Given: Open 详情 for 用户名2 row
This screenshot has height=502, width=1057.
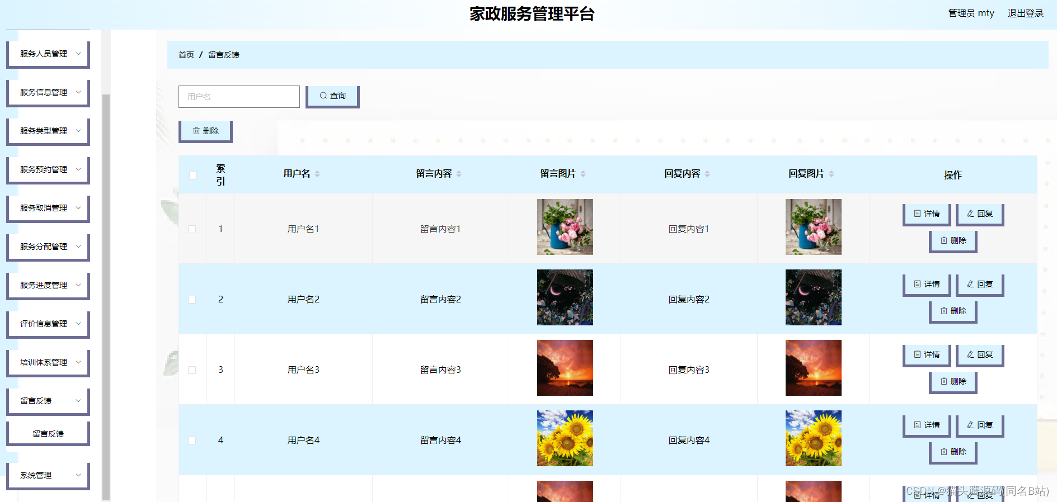Looking at the screenshot, I should [x=927, y=285].
